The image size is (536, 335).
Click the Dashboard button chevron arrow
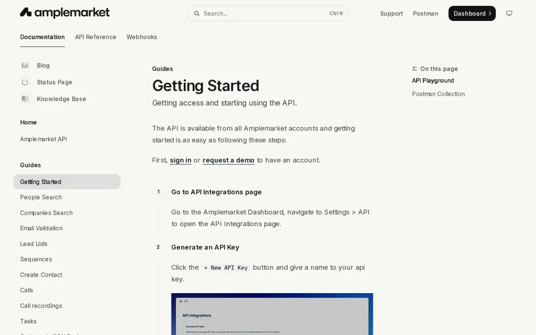[490, 13]
